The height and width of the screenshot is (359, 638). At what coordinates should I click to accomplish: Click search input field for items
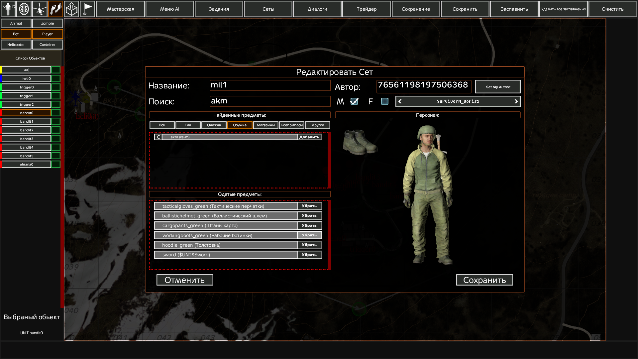pyautogui.click(x=269, y=101)
